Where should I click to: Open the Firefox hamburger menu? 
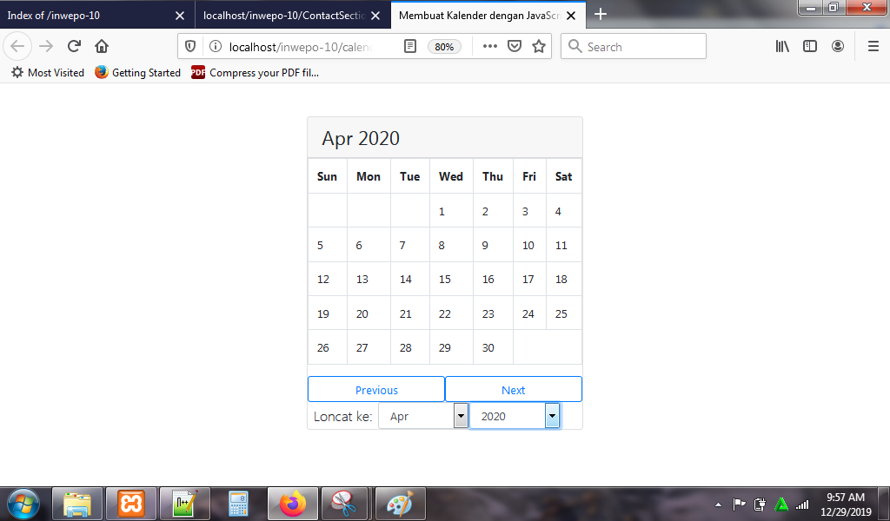click(x=873, y=47)
